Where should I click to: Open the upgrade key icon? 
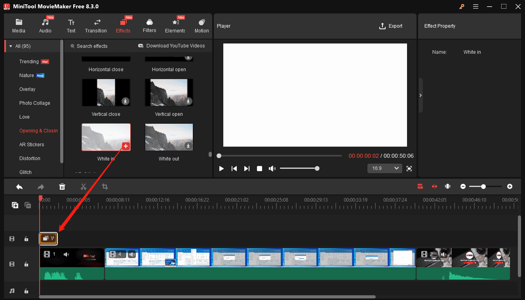tap(462, 6)
